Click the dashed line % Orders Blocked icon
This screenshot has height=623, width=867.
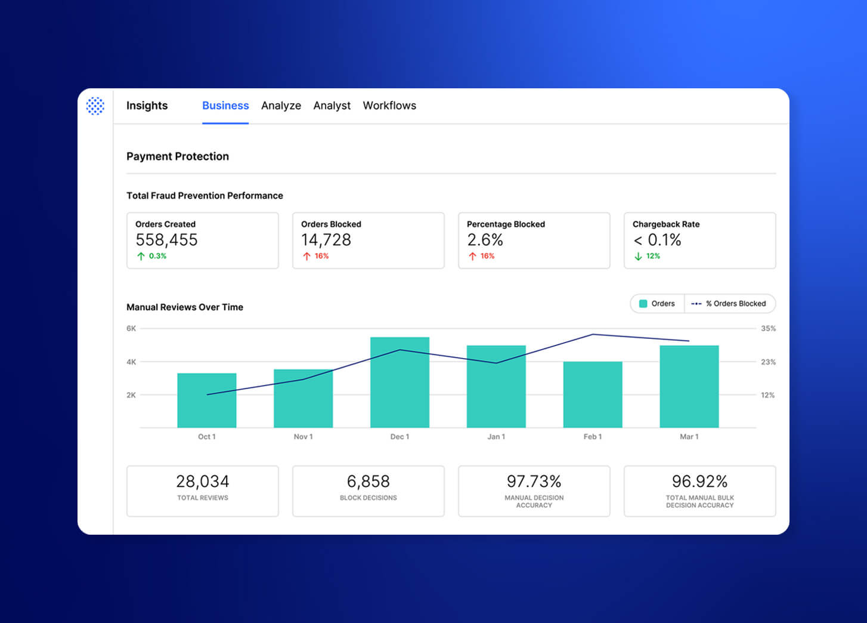click(x=696, y=304)
